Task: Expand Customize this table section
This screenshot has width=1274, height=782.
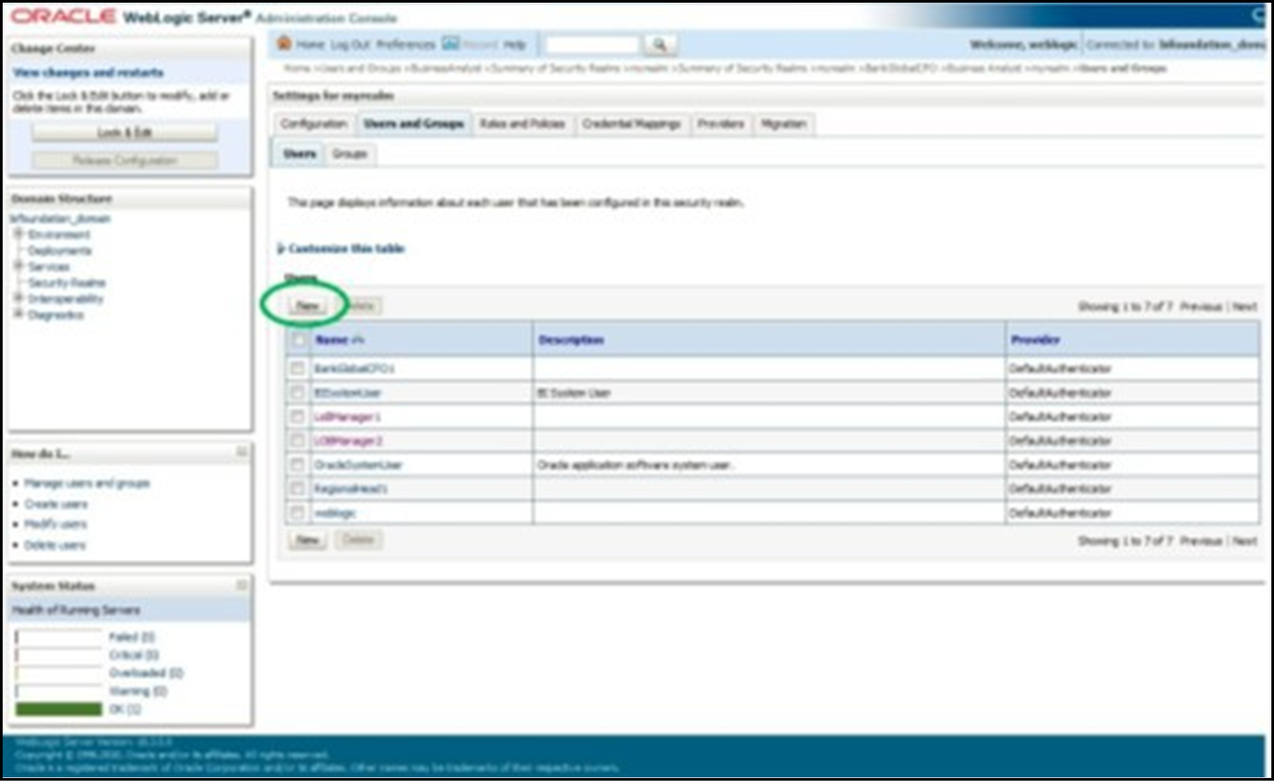Action: tap(341, 249)
